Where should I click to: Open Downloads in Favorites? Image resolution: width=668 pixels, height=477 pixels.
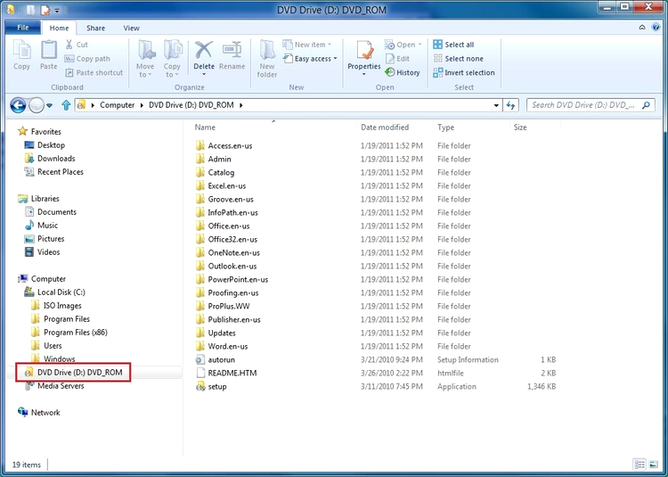pyautogui.click(x=50, y=158)
